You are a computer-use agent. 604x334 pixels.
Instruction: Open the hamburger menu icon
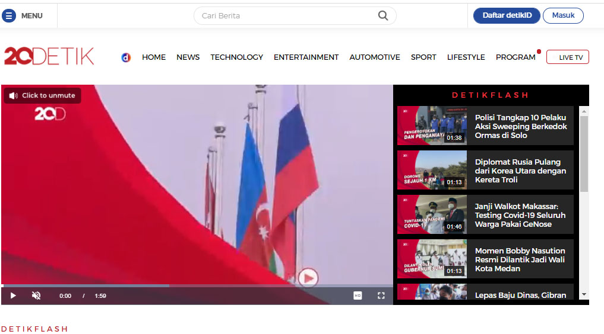click(x=9, y=16)
